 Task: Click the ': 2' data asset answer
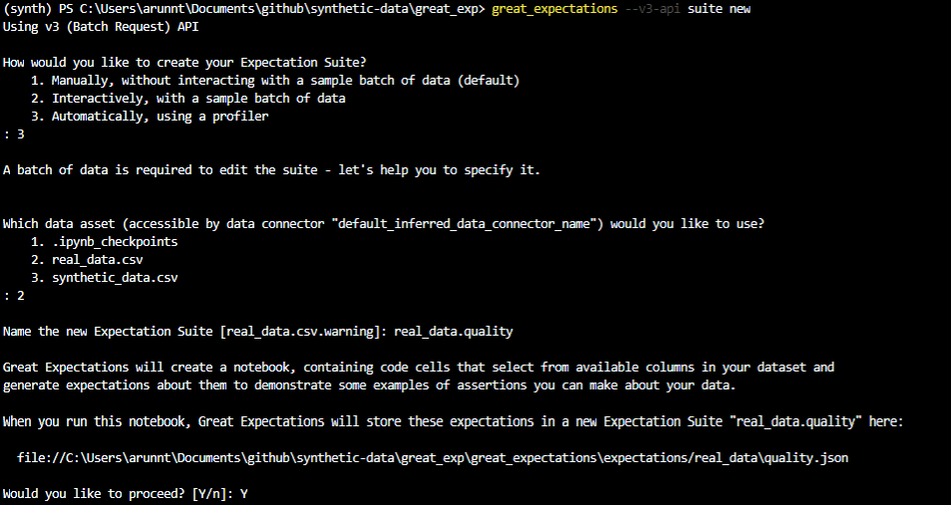click(x=14, y=296)
